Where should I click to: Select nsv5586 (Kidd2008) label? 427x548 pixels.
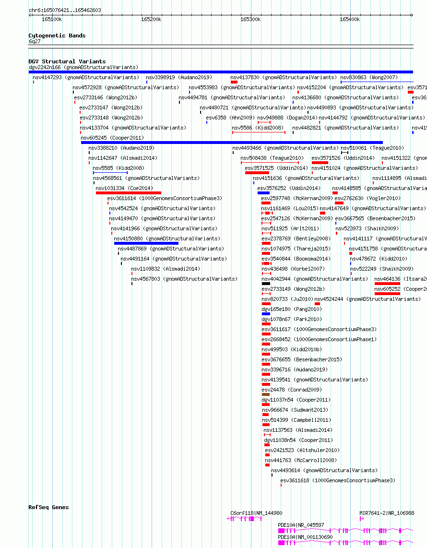click(258, 128)
